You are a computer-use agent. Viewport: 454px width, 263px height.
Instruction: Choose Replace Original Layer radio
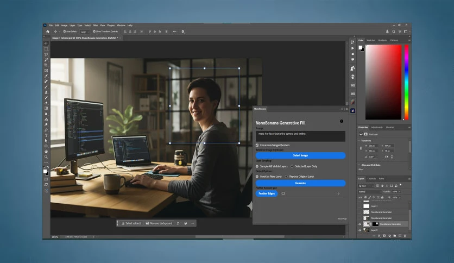coord(286,177)
